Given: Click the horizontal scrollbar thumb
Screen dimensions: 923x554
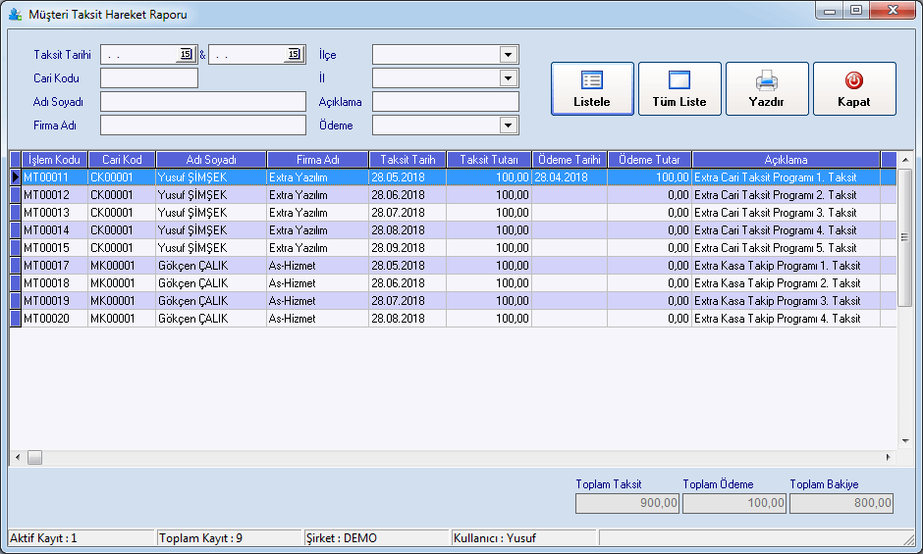Looking at the screenshot, I should (x=34, y=457).
